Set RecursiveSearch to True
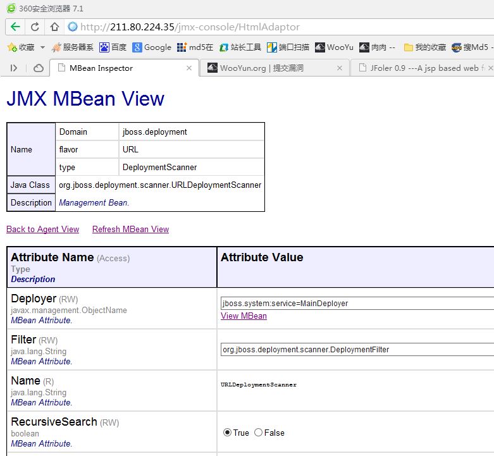Image resolution: width=494 pixels, height=456 pixels. pyautogui.click(x=227, y=433)
